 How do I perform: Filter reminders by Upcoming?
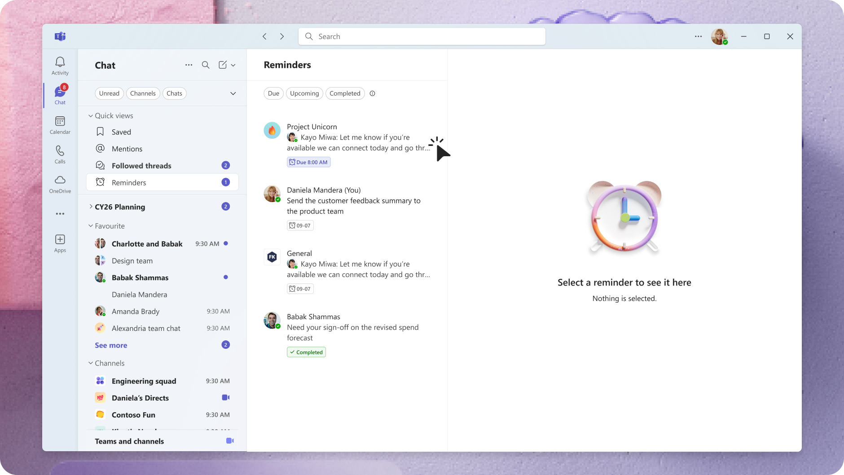click(x=304, y=93)
